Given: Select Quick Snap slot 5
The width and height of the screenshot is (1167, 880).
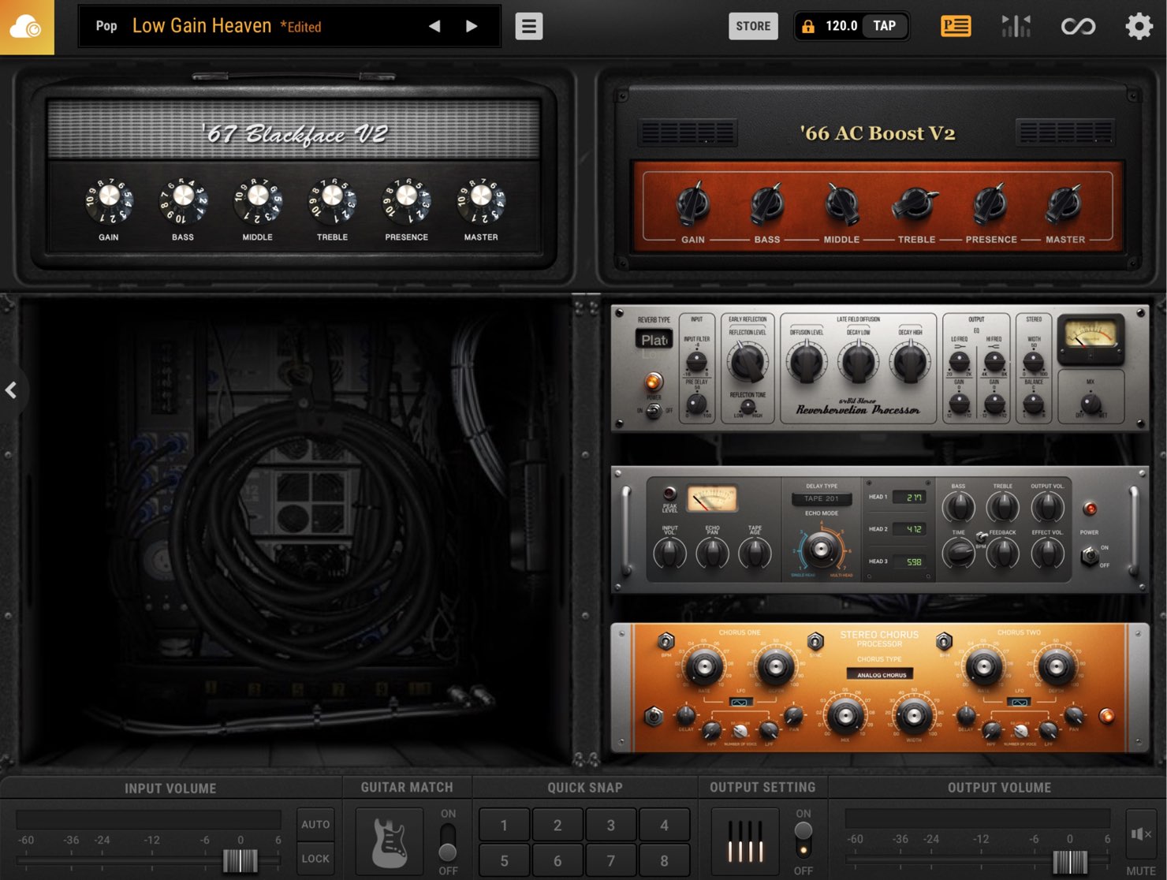Looking at the screenshot, I should tap(504, 860).
